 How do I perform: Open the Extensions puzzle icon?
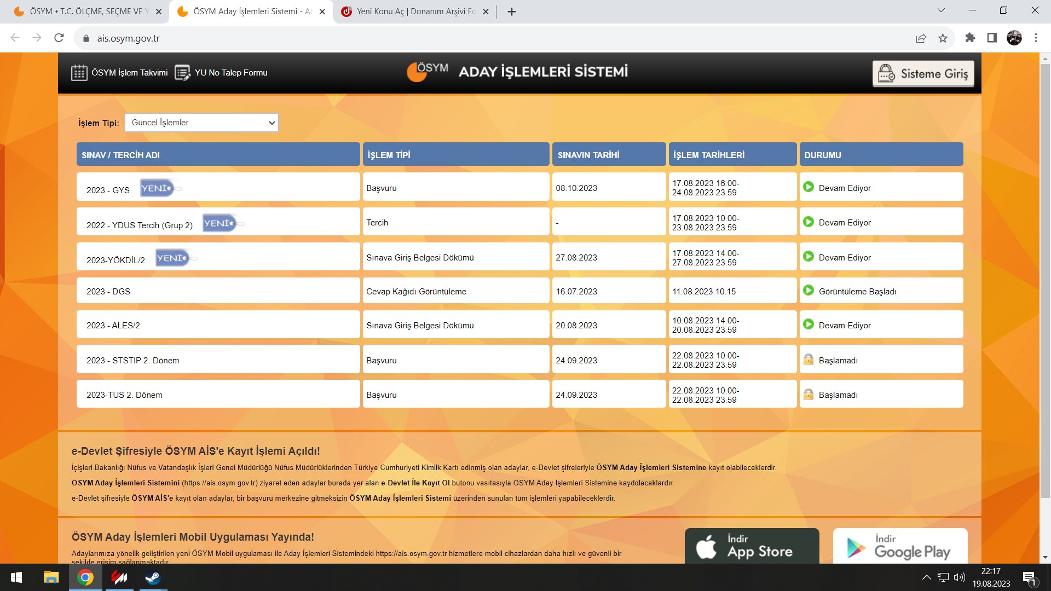tap(971, 38)
